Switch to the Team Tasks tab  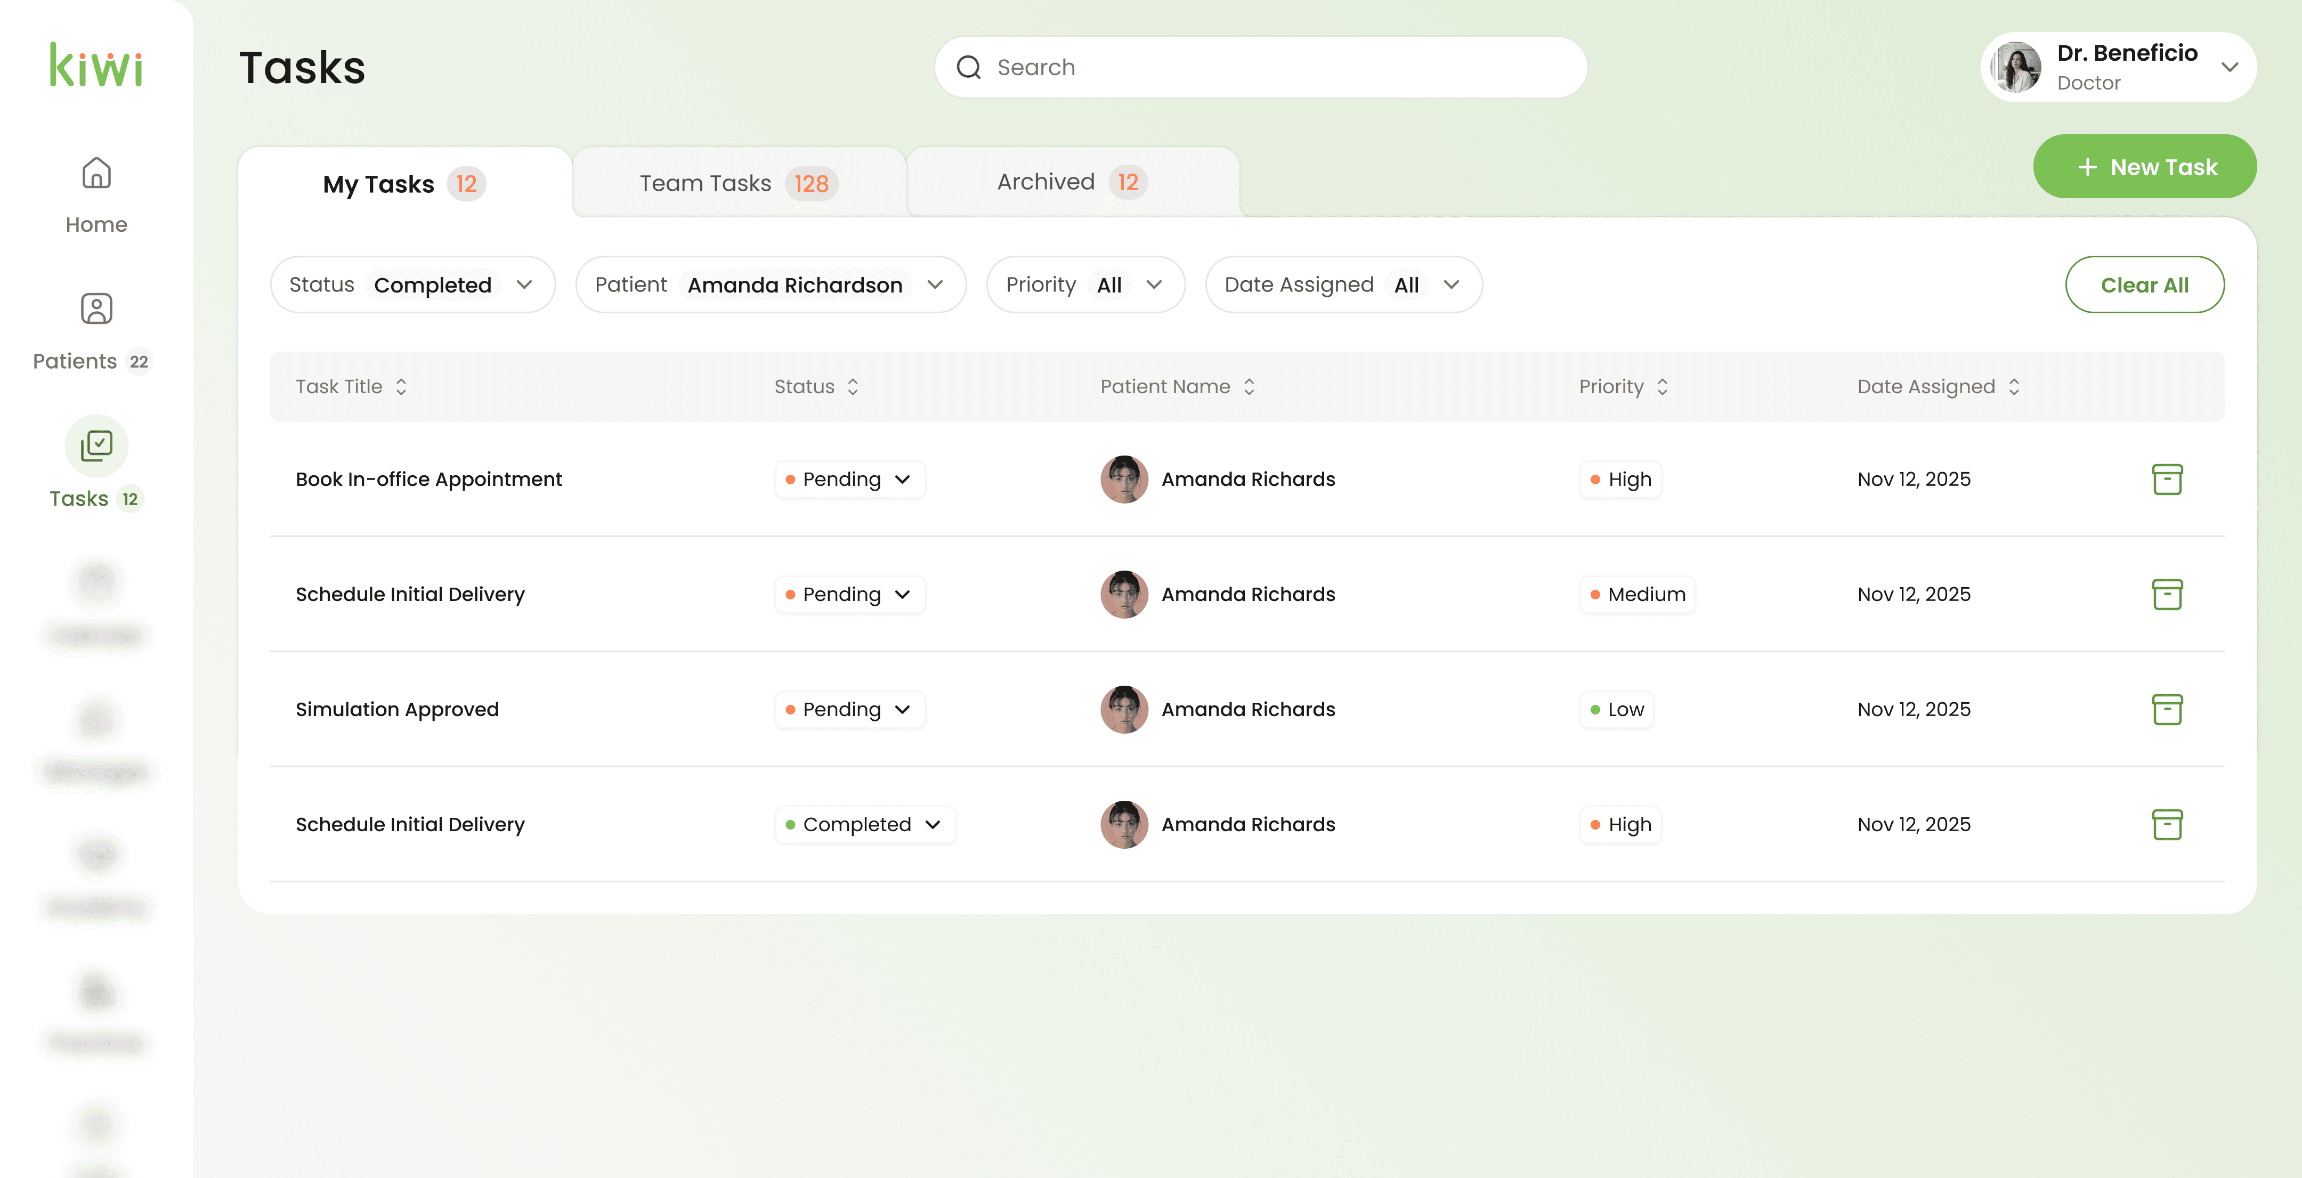coord(738,183)
